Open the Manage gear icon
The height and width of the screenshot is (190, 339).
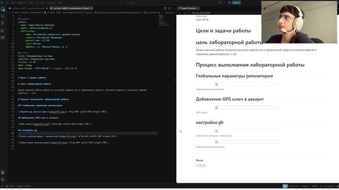pos(3,179)
